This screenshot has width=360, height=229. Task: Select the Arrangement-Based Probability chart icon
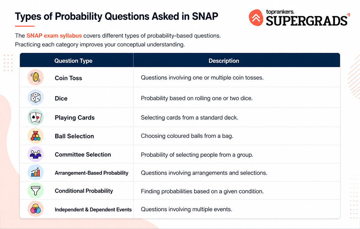tap(36, 172)
